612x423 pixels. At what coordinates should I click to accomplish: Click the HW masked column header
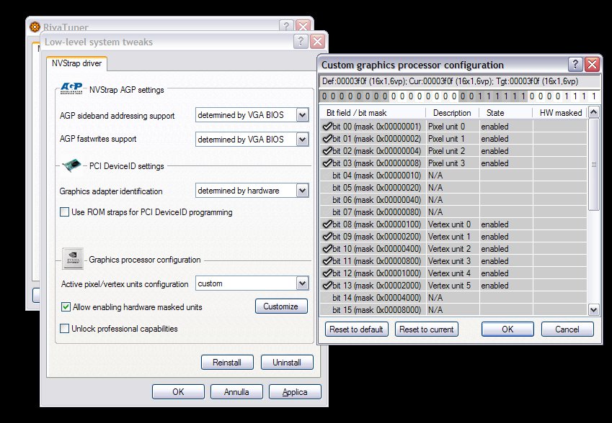(560, 113)
